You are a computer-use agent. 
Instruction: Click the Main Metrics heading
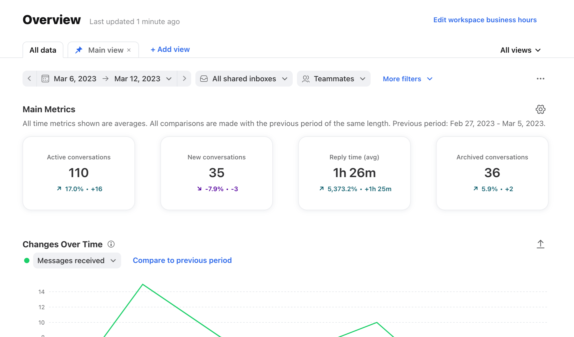(x=49, y=109)
